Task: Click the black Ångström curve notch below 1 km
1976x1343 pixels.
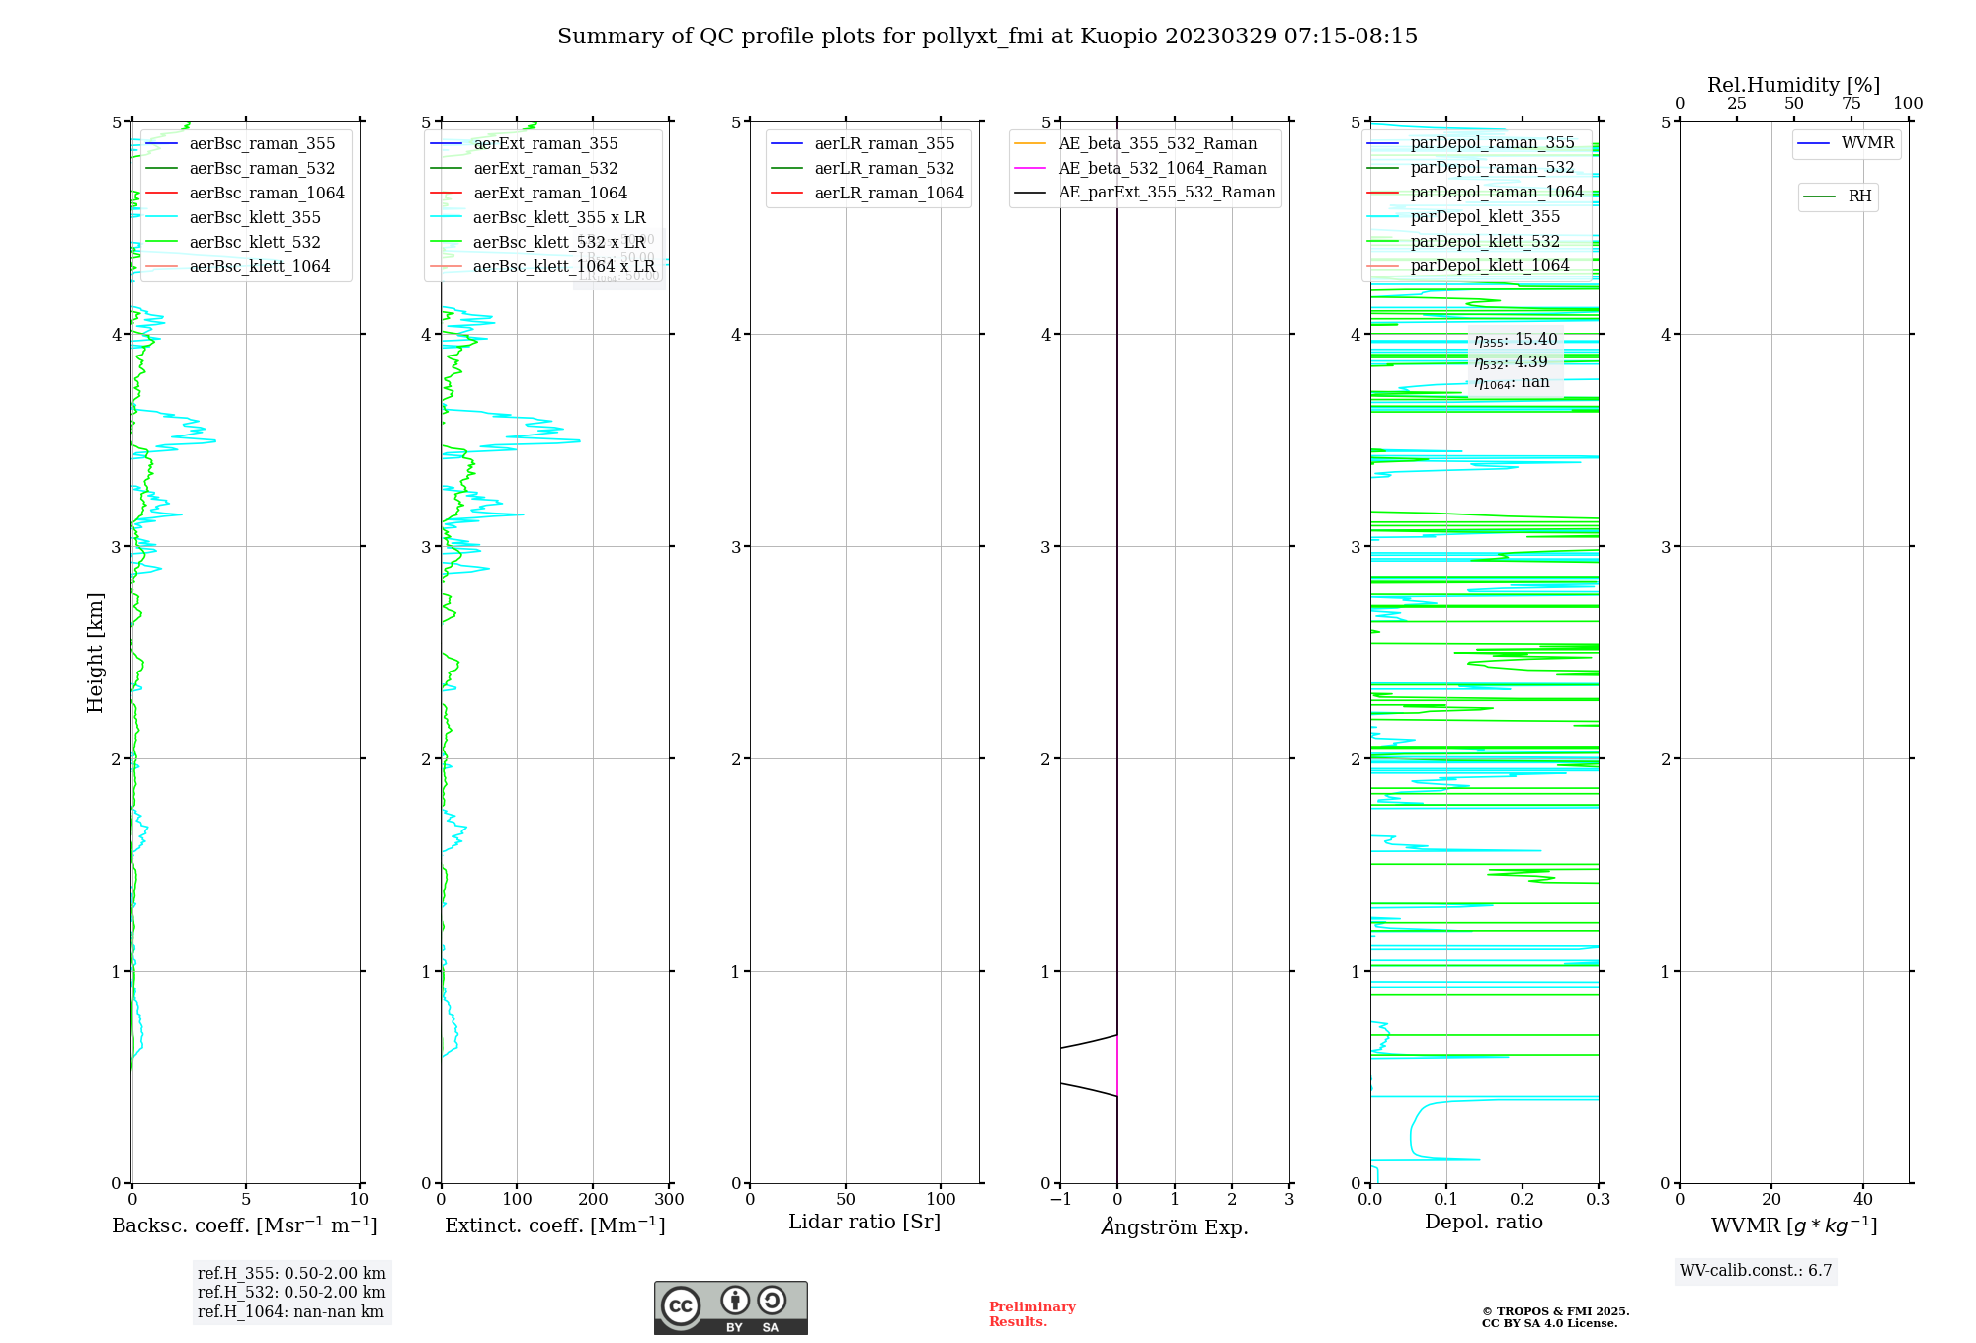Action: point(1089,1066)
